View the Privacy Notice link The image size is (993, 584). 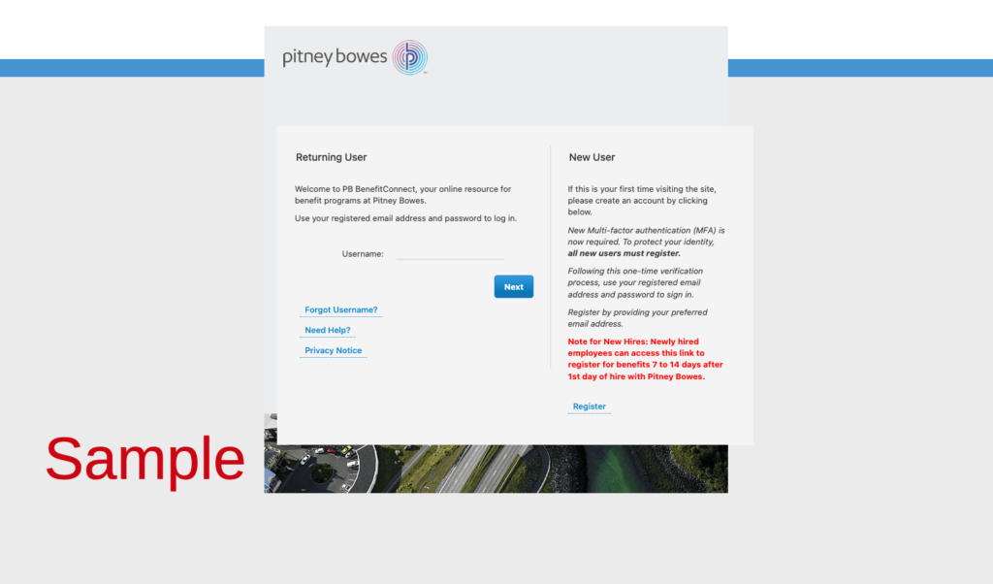coord(334,350)
